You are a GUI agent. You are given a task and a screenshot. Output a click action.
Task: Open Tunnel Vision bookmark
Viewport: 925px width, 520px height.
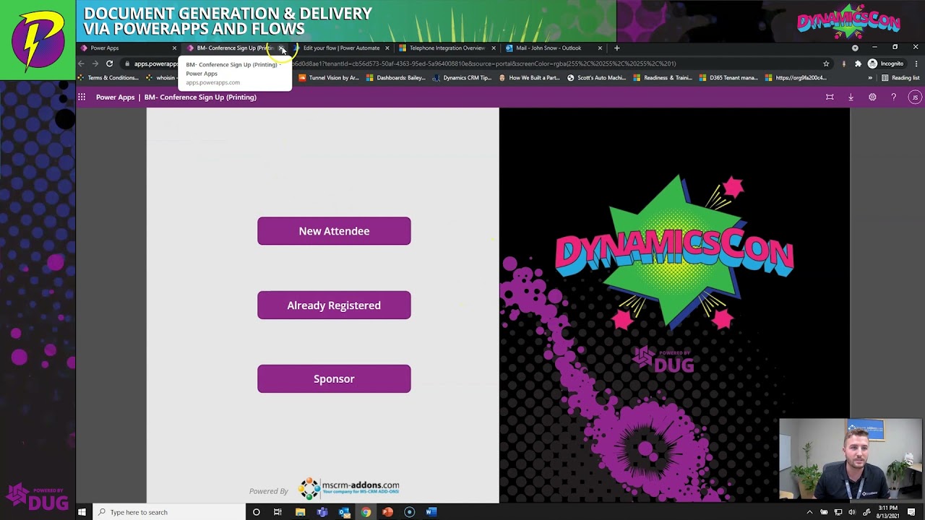[329, 78]
